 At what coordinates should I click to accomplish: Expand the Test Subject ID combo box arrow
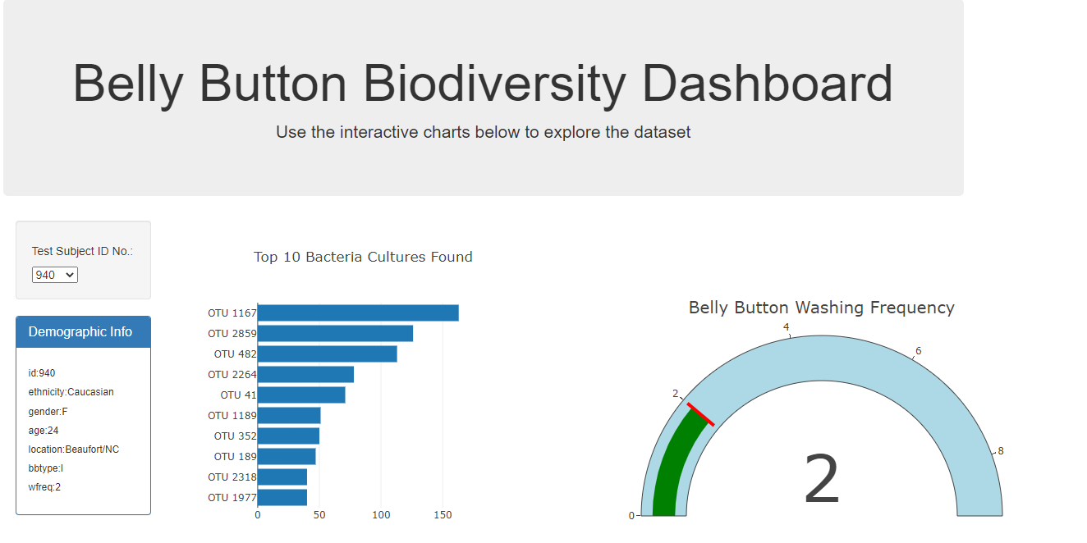click(70, 275)
